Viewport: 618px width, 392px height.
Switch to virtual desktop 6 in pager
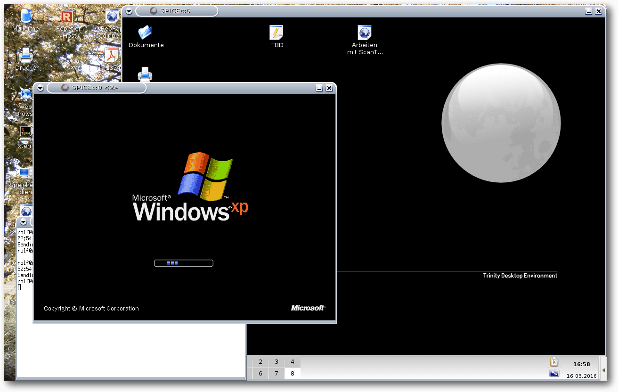tap(260, 374)
